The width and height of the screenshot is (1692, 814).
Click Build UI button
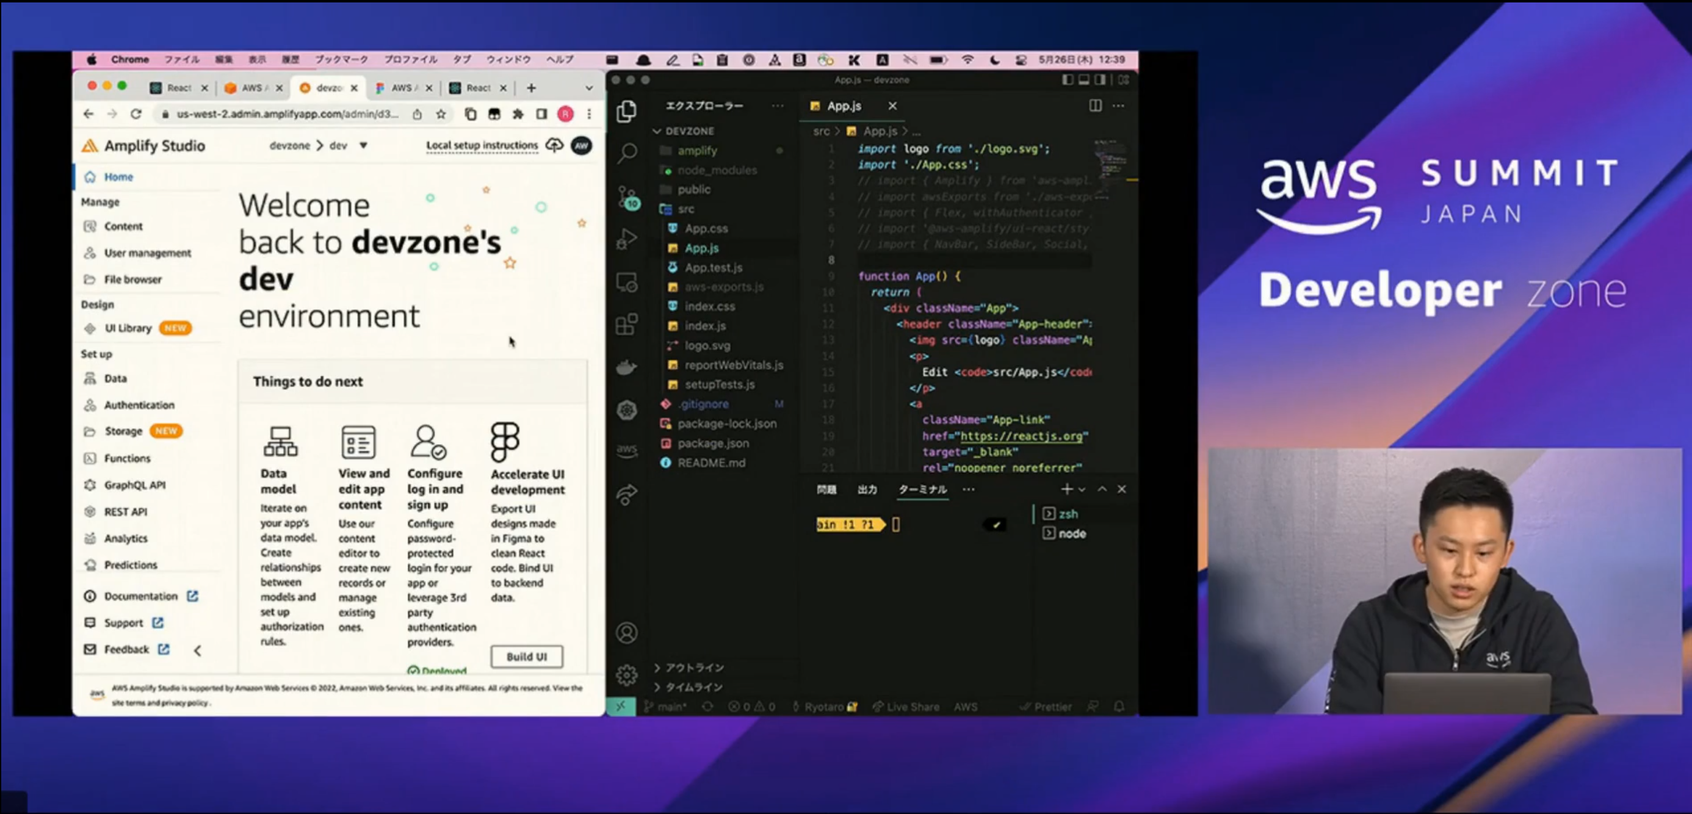526,657
